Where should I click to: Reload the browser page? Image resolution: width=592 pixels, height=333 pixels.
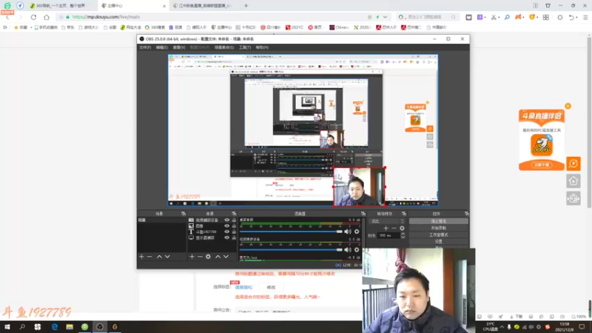(33, 17)
